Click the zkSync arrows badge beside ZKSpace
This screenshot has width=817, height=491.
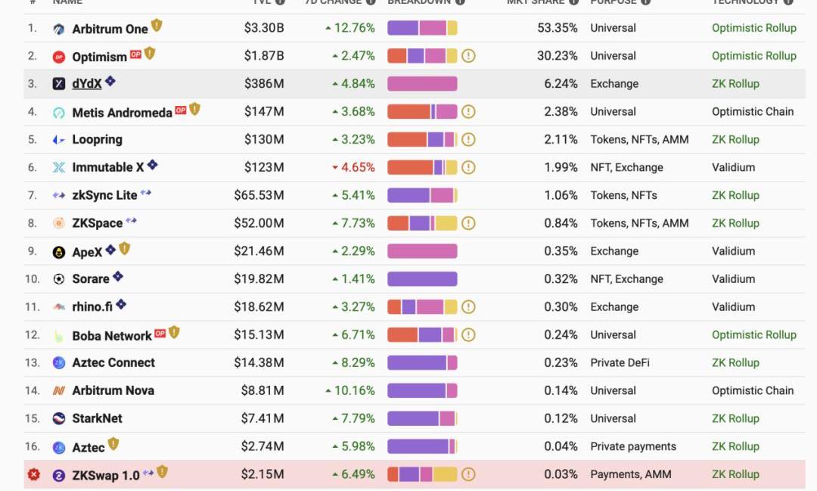point(132,221)
